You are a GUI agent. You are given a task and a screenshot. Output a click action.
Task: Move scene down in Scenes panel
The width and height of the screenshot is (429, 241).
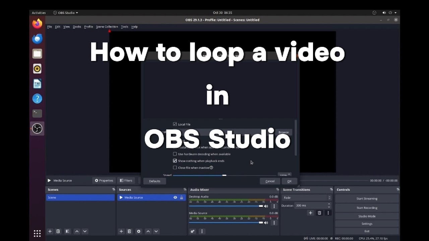85,231
